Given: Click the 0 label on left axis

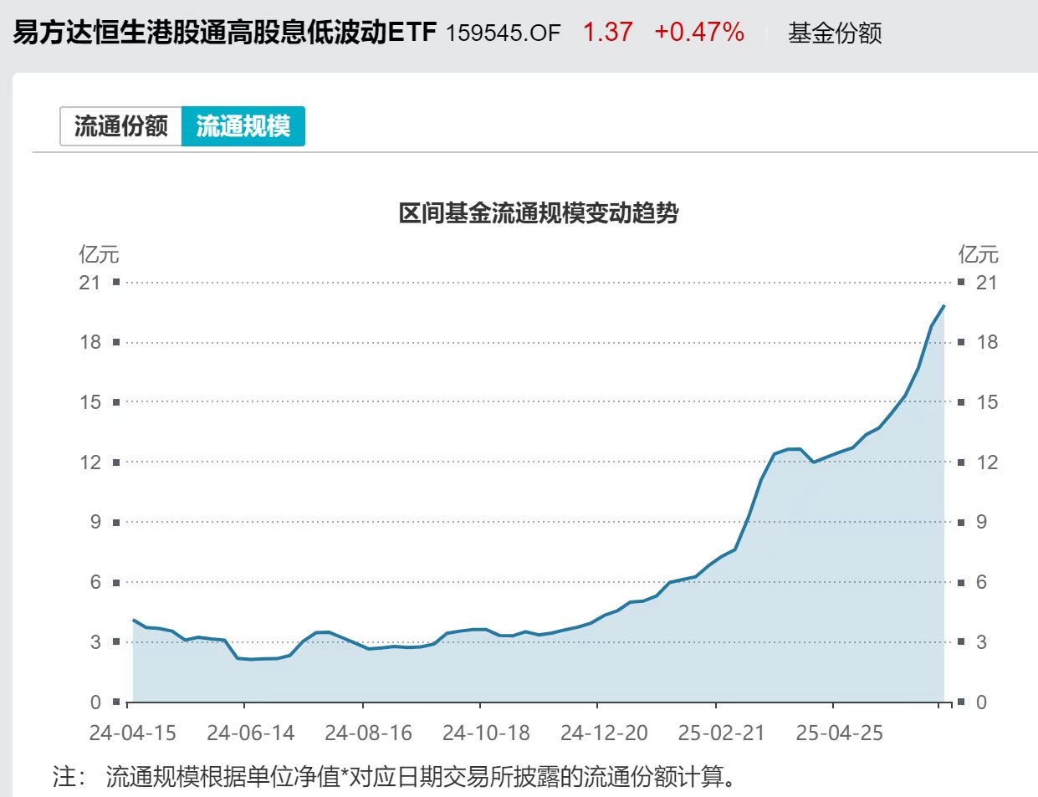Looking at the screenshot, I should (95, 702).
